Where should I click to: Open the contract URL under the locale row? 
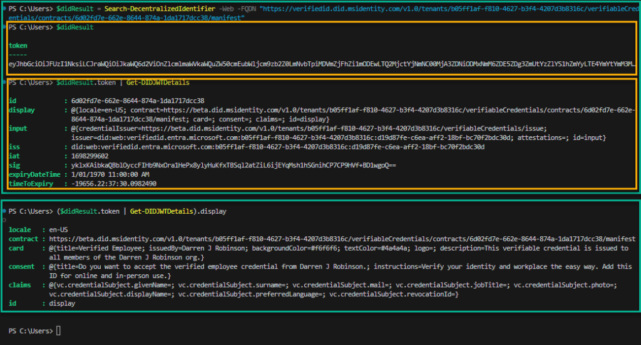point(342,239)
